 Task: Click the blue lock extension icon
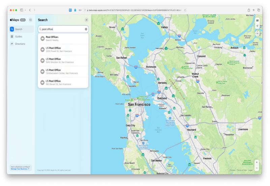click(75, 10)
